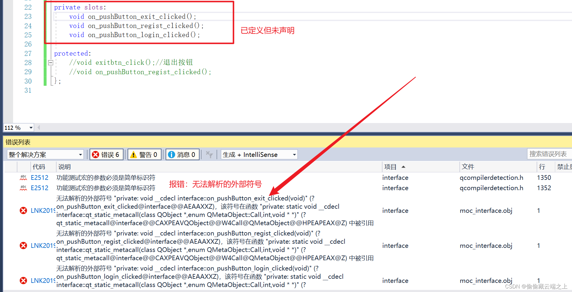The height and width of the screenshot is (292, 572).
Task: Click the abc icon beside the first E2512 error
Action: click(23, 177)
